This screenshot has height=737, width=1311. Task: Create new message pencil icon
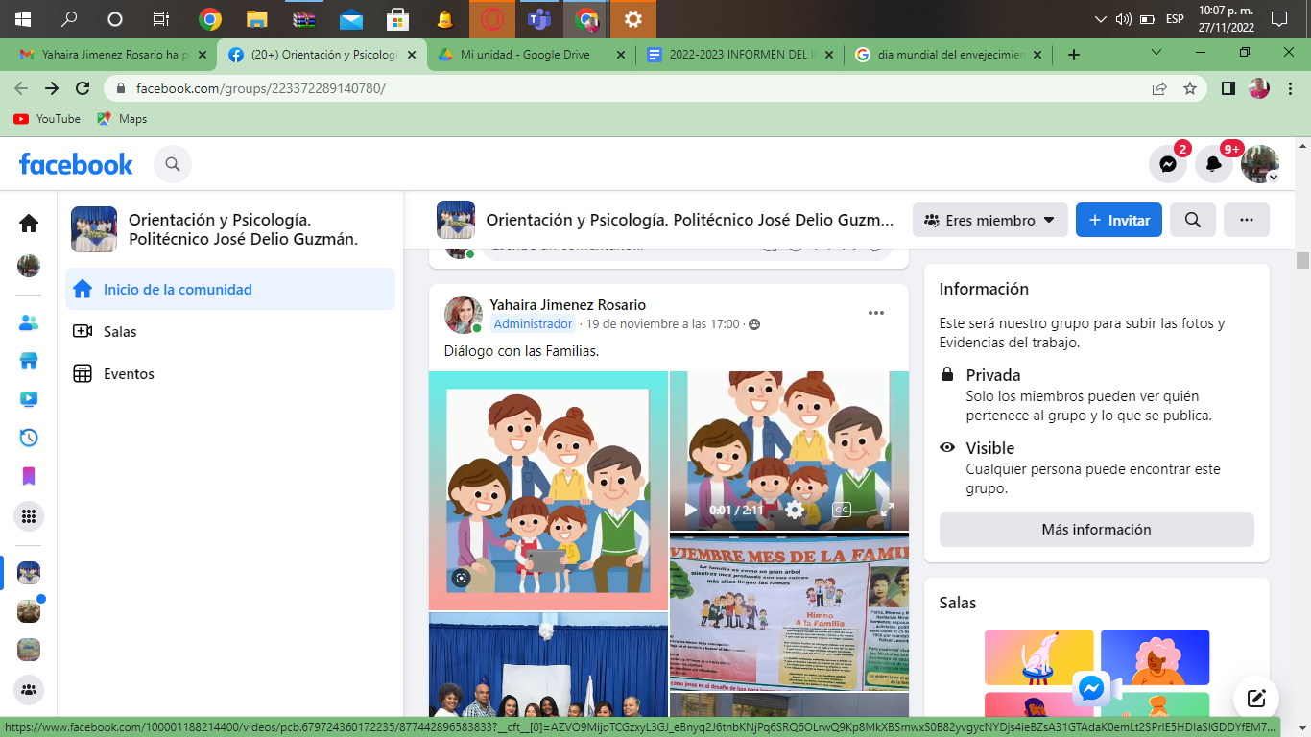coord(1257,699)
